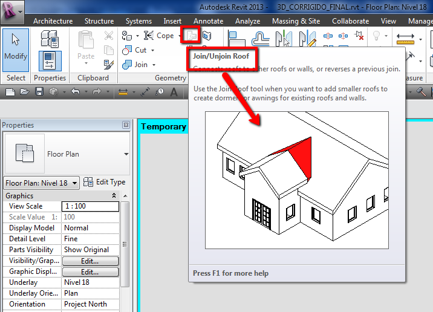Viewport: 433px width, 312px height.
Task: Click Save disk icon in quick access toolbar
Action: click(x=39, y=92)
